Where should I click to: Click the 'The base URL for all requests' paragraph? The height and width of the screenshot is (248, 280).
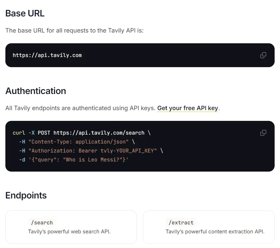click(74, 31)
